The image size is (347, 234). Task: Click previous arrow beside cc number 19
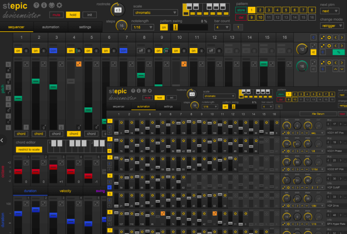tap(329, 142)
